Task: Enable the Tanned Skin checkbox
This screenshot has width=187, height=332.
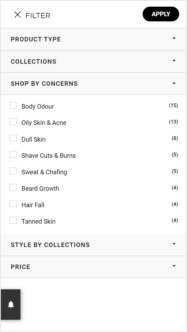Action: (x=13, y=220)
